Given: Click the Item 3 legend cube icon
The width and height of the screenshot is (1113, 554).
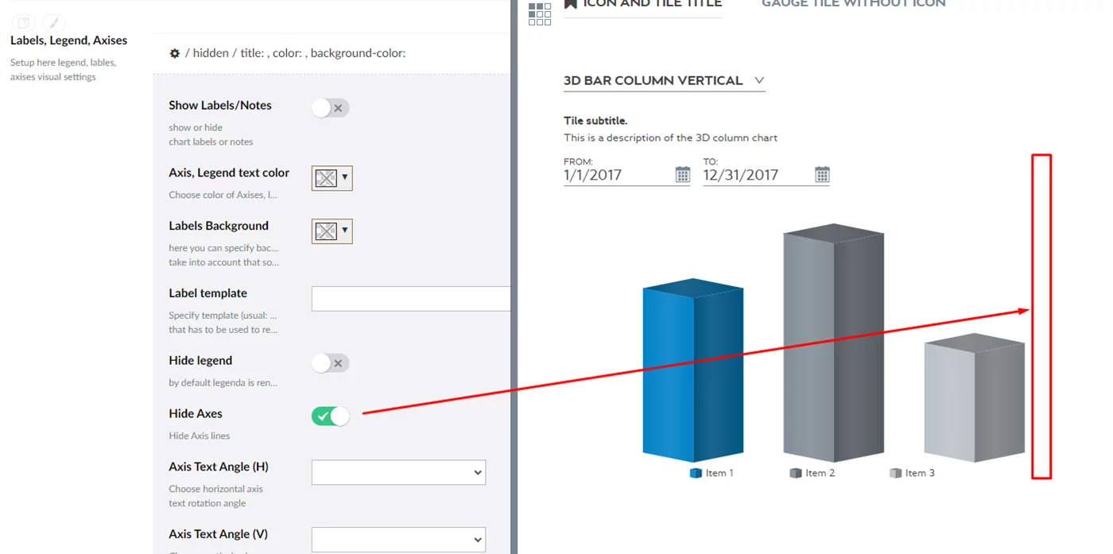Looking at the screenshot, I should point(895,473).
